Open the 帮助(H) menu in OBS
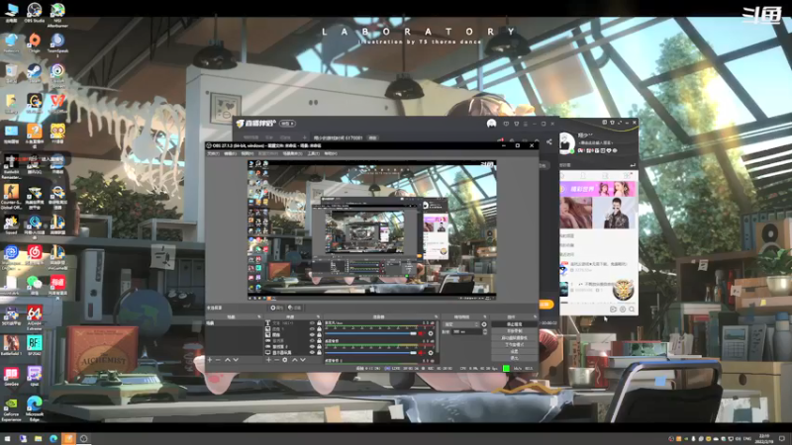 (331, 153)
